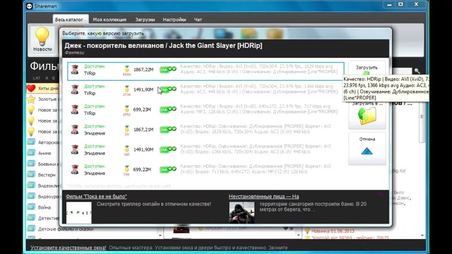Switch to Весь каталог tab

coord(69,20)
